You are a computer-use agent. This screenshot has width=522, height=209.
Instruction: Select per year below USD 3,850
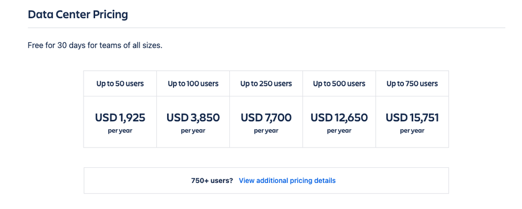click(x=193, y=131)
